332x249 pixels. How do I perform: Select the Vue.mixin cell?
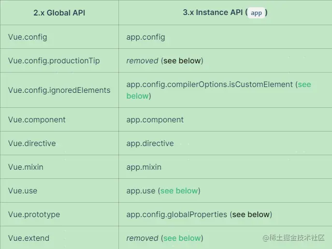pos(26,167)
